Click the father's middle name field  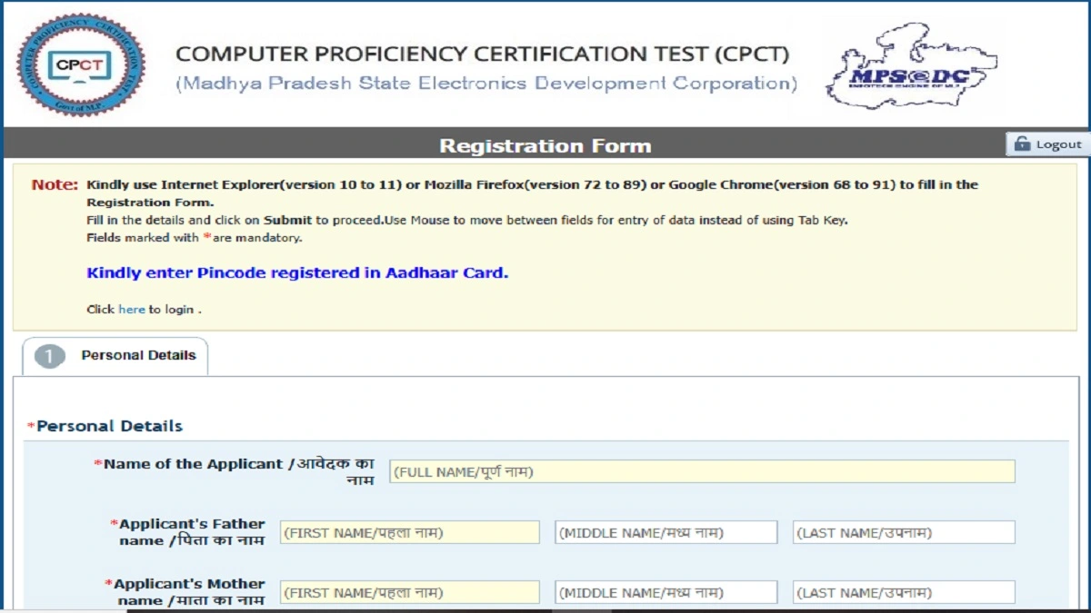pyautogui.click(x=665, y=532)
